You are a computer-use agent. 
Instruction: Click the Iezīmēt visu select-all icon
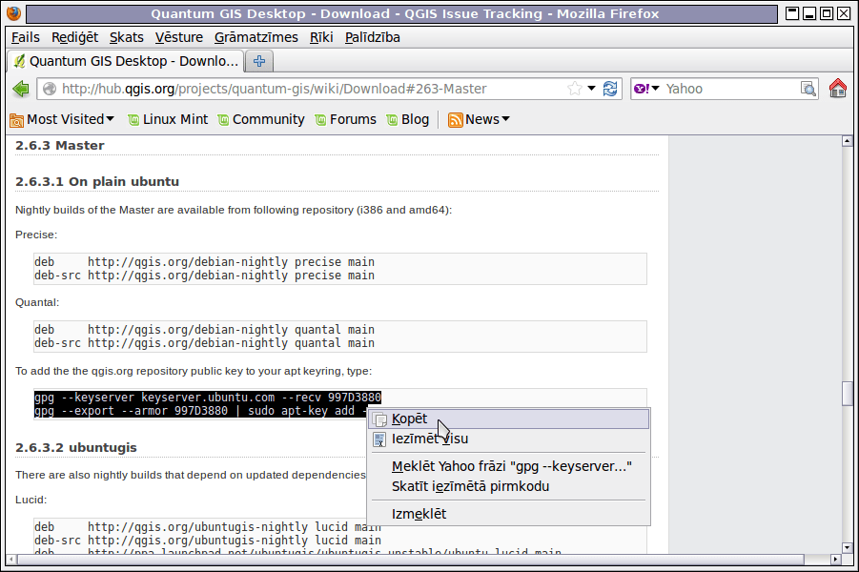379,439
